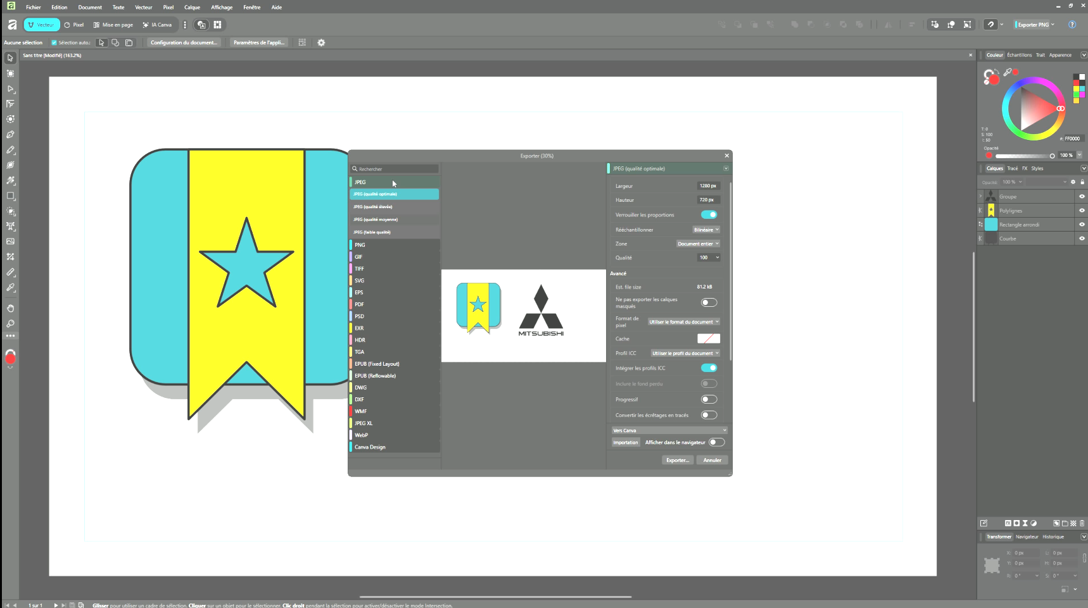Switch to the Échantillons tab
Viewport: 1088px width, 608px height.
(1019, 55)
